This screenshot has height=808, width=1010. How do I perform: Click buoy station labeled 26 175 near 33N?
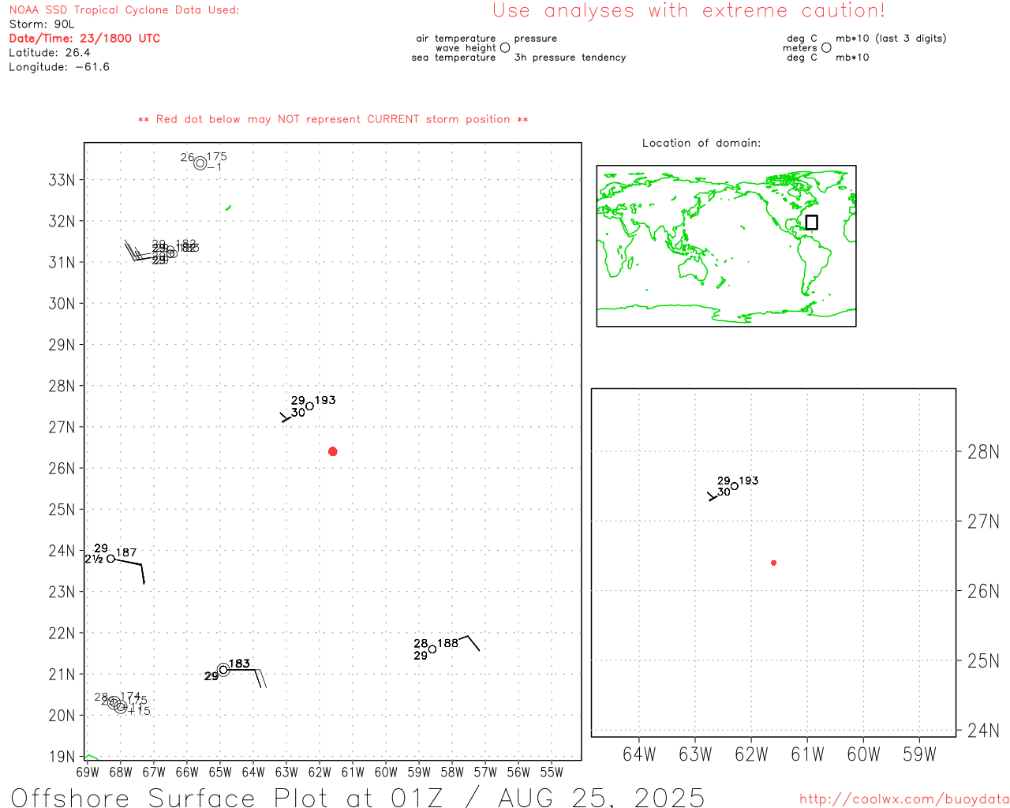click(x=200, y=163)
